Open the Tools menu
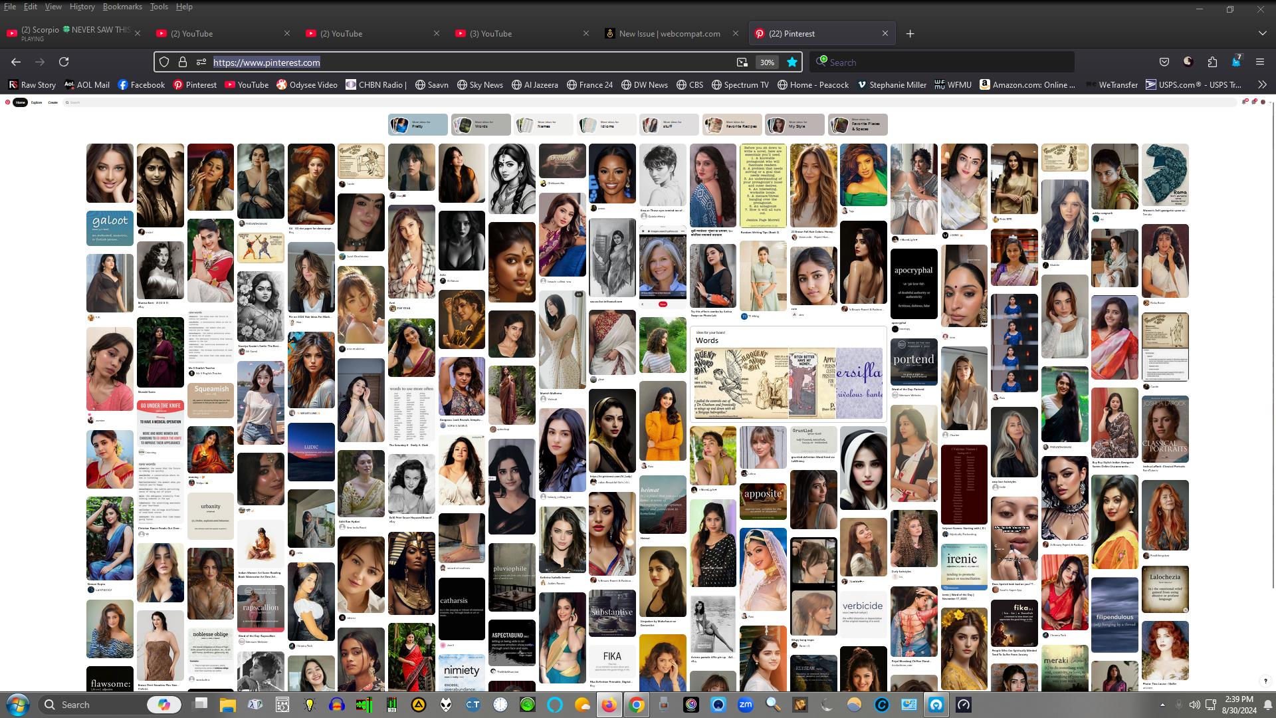1276x718 pixels. (x=159, y=7)
